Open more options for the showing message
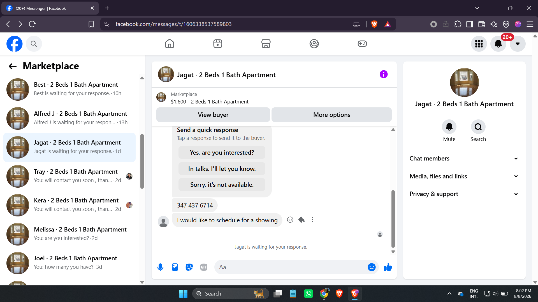The height and width of the screenshot is (302, 538). (312, 220)
